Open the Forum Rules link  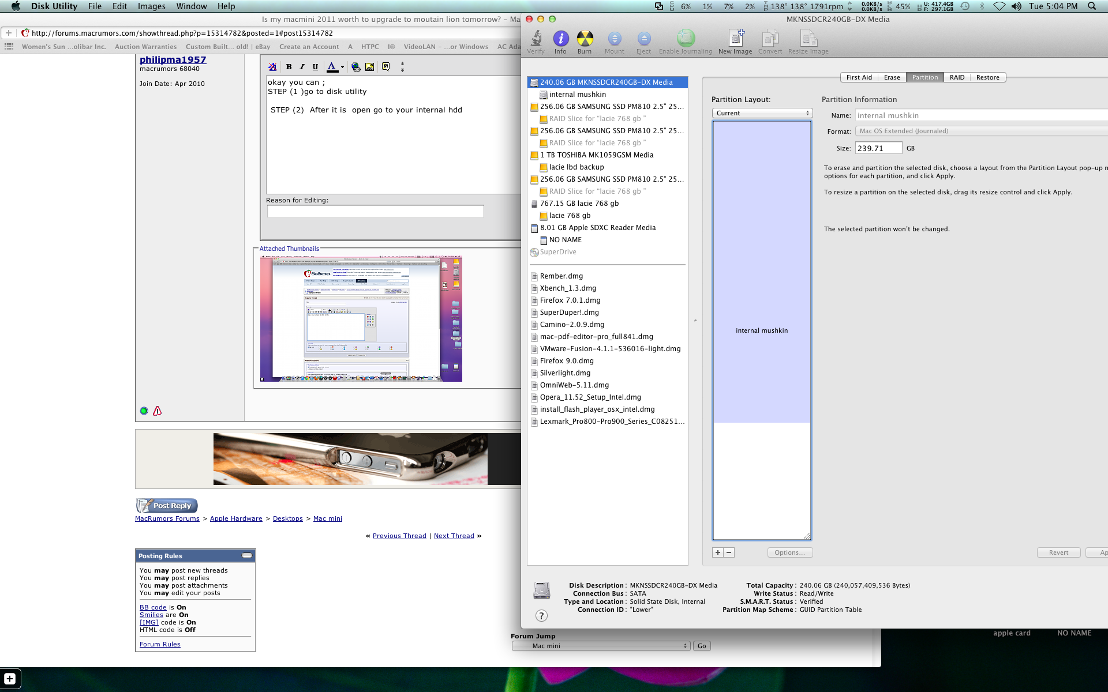pyautogui.click(x=160, y=644)
